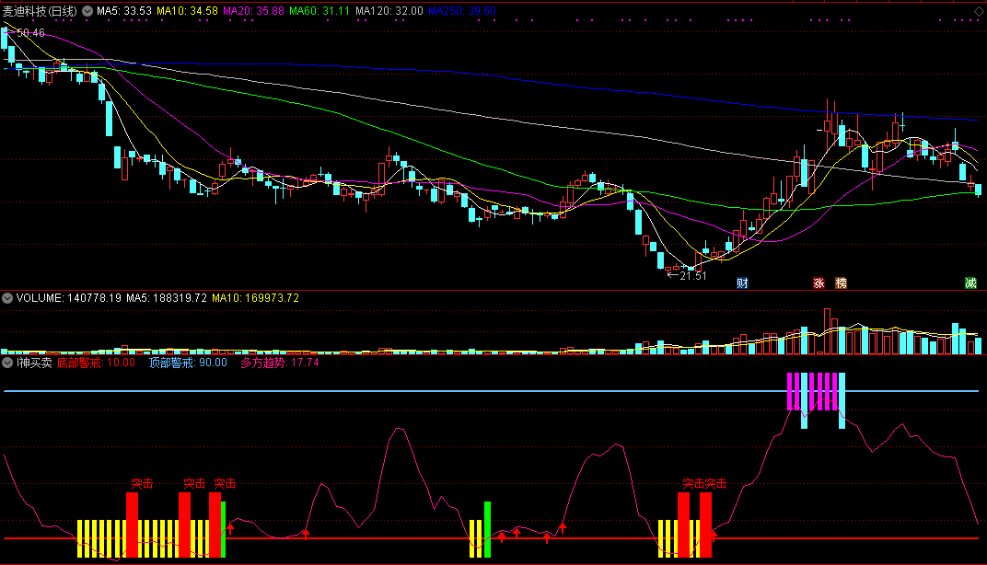The width and height of the screenshot is (987, 565).
Task: Click volume MA10: 169973.72 label
Action: click(256, 298)
